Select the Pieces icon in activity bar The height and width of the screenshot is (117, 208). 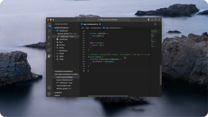click(x=49, y=56)
